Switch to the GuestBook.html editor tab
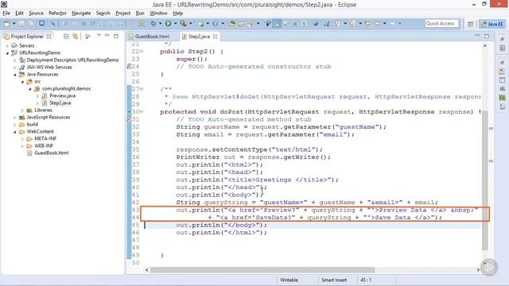The width and height of the screenshot is (509, 286). click(152, 37)
